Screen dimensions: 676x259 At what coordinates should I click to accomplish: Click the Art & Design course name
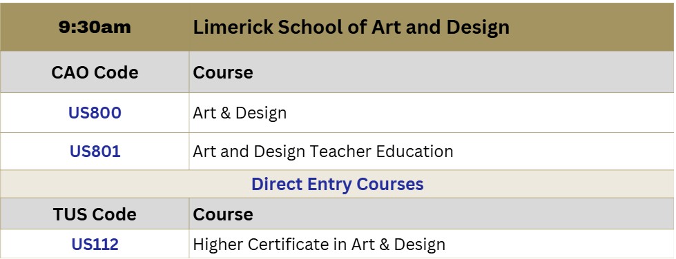coord(240,113)
